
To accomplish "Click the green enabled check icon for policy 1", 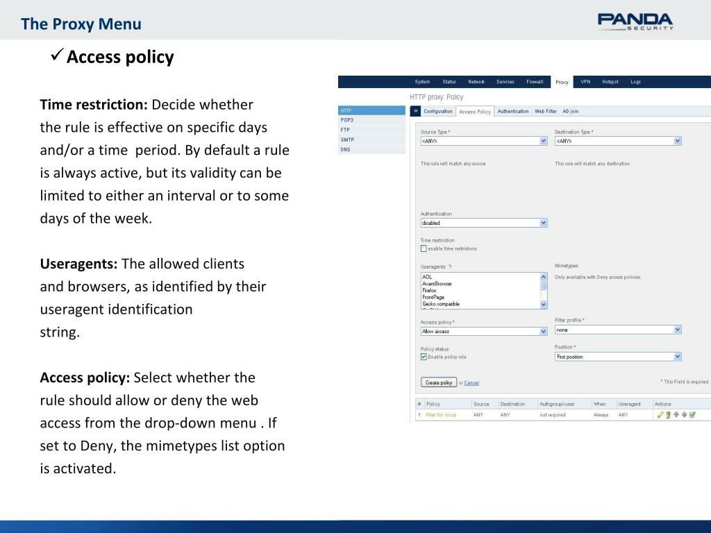I will pyautogui.click(x=692, y=415).
